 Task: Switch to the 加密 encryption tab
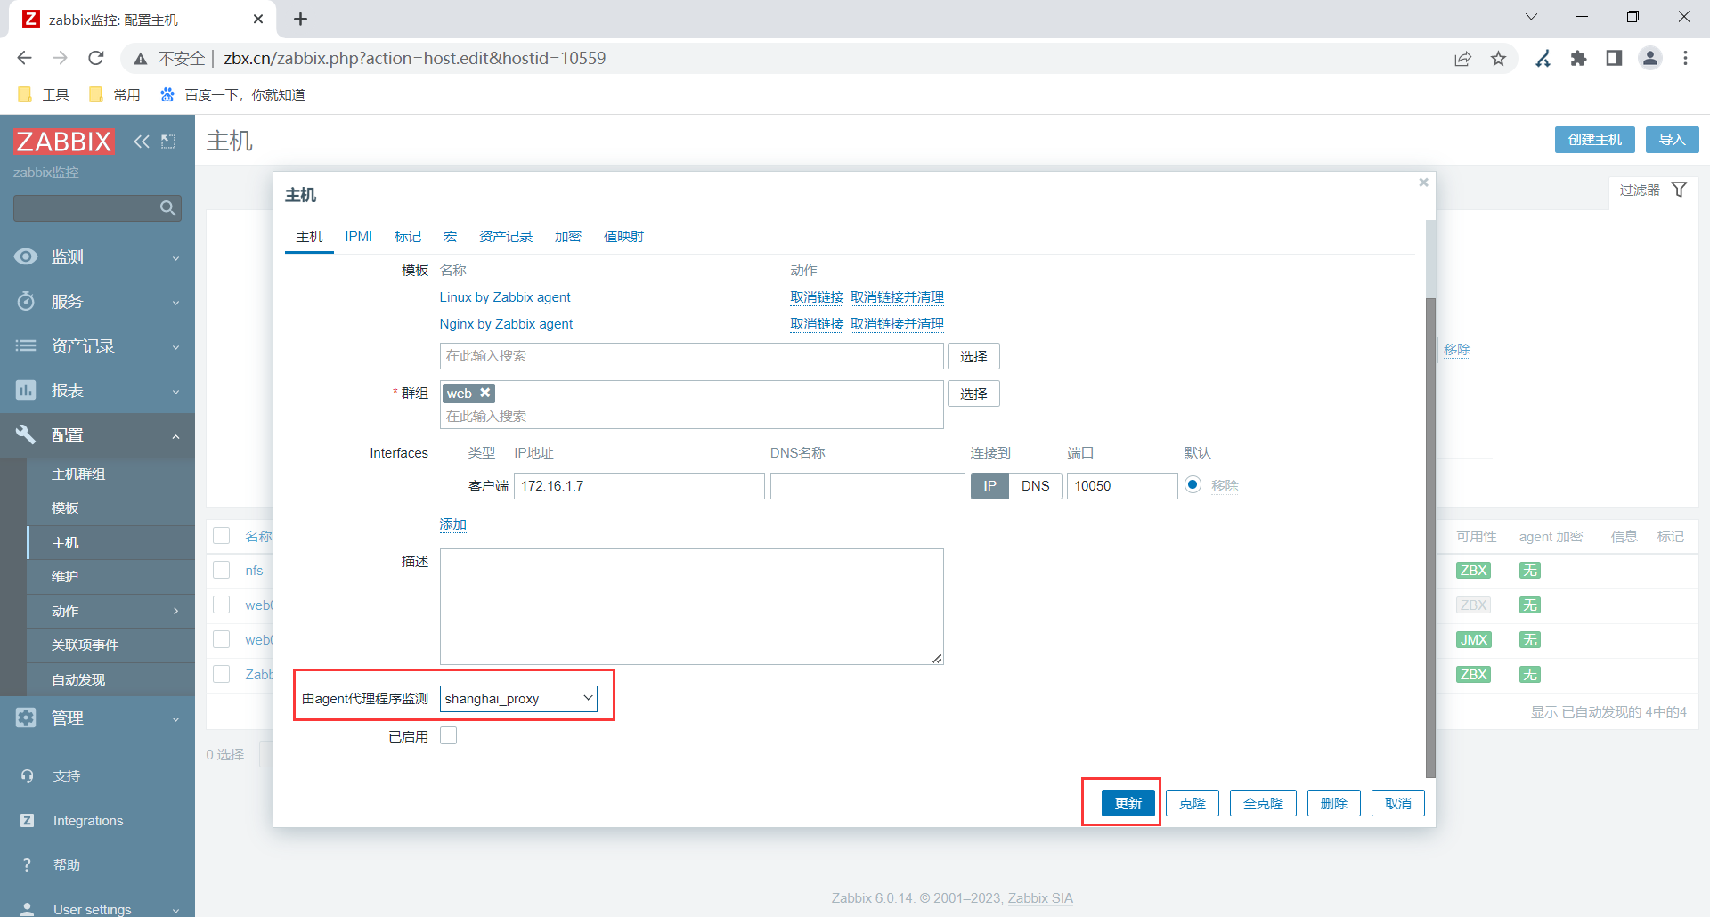(x=568, y=236)
